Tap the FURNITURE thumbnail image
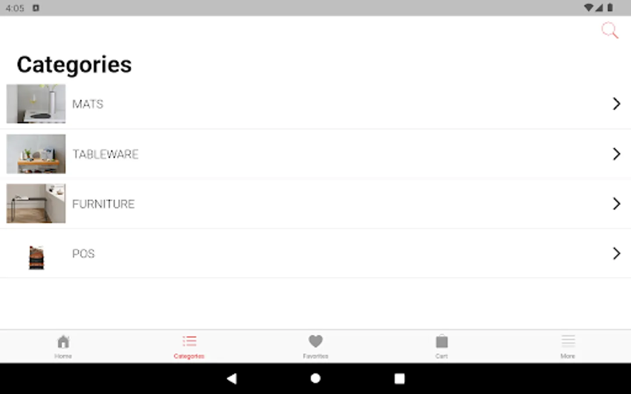The height and width of the screenshot is (394, 631). 36,204
